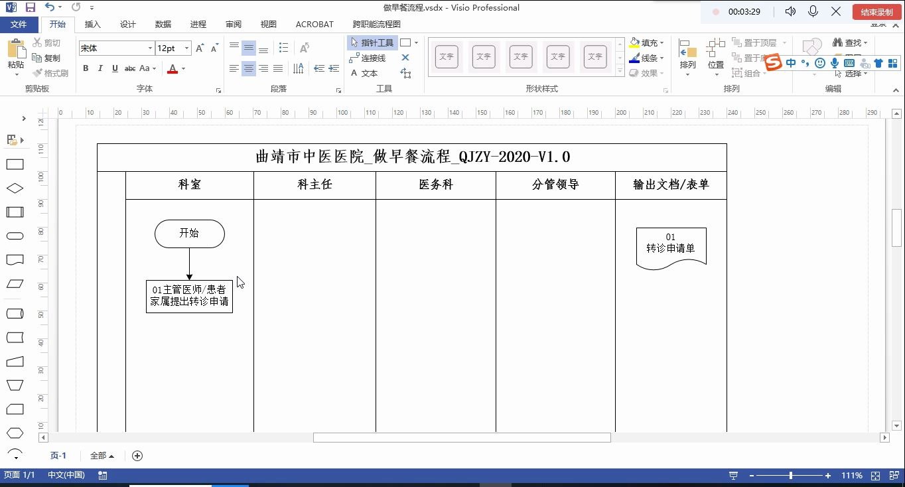
Task: Toggle underline formatting
Action: pyautogui.click(x=114, y=68)
